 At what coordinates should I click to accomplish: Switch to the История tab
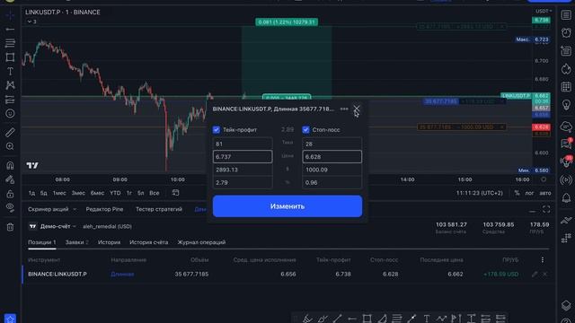[109, 242]
